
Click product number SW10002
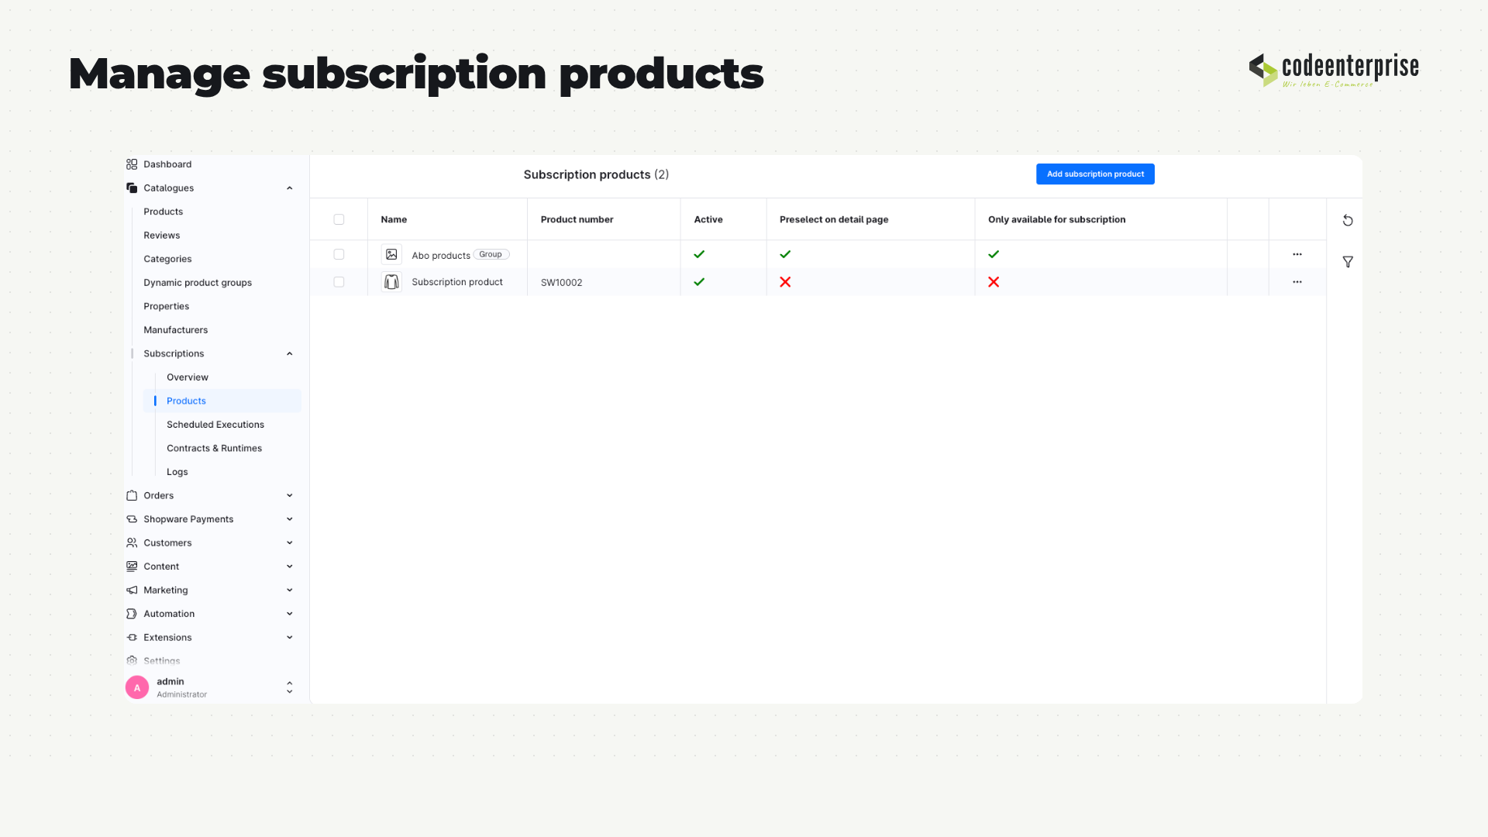coord(561,282)
